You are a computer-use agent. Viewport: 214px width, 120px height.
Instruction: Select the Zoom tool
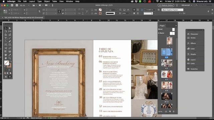(10, 58)
